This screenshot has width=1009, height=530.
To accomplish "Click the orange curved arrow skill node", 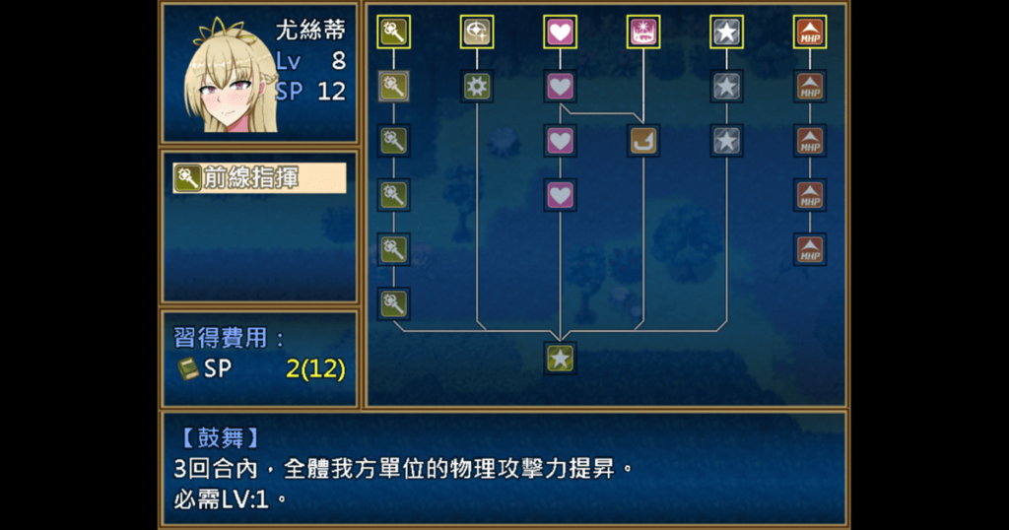I will (x=642, y=140).
